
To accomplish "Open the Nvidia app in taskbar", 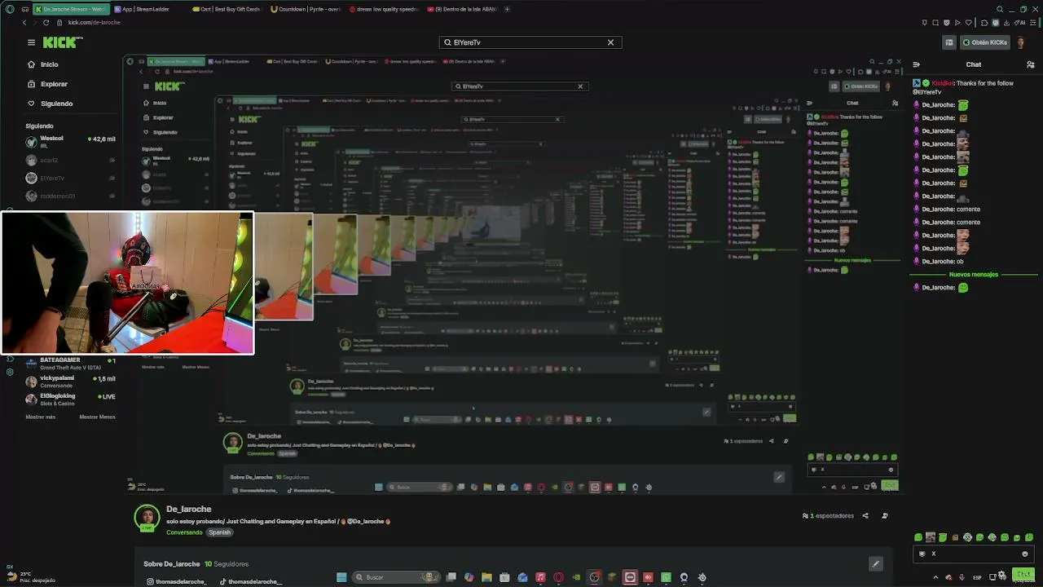I will point(576,577).
